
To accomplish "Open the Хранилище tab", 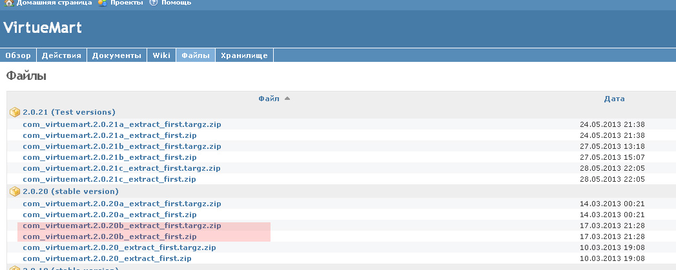I will [244, 56].
